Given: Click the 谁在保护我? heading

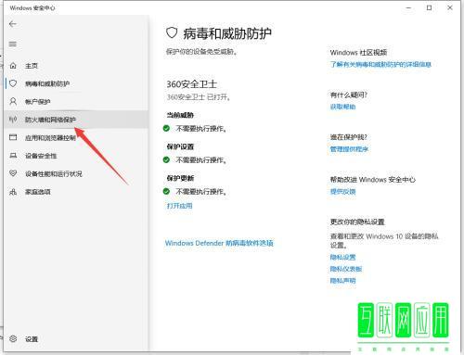Looking at the screenshot, I should point(349,137).
